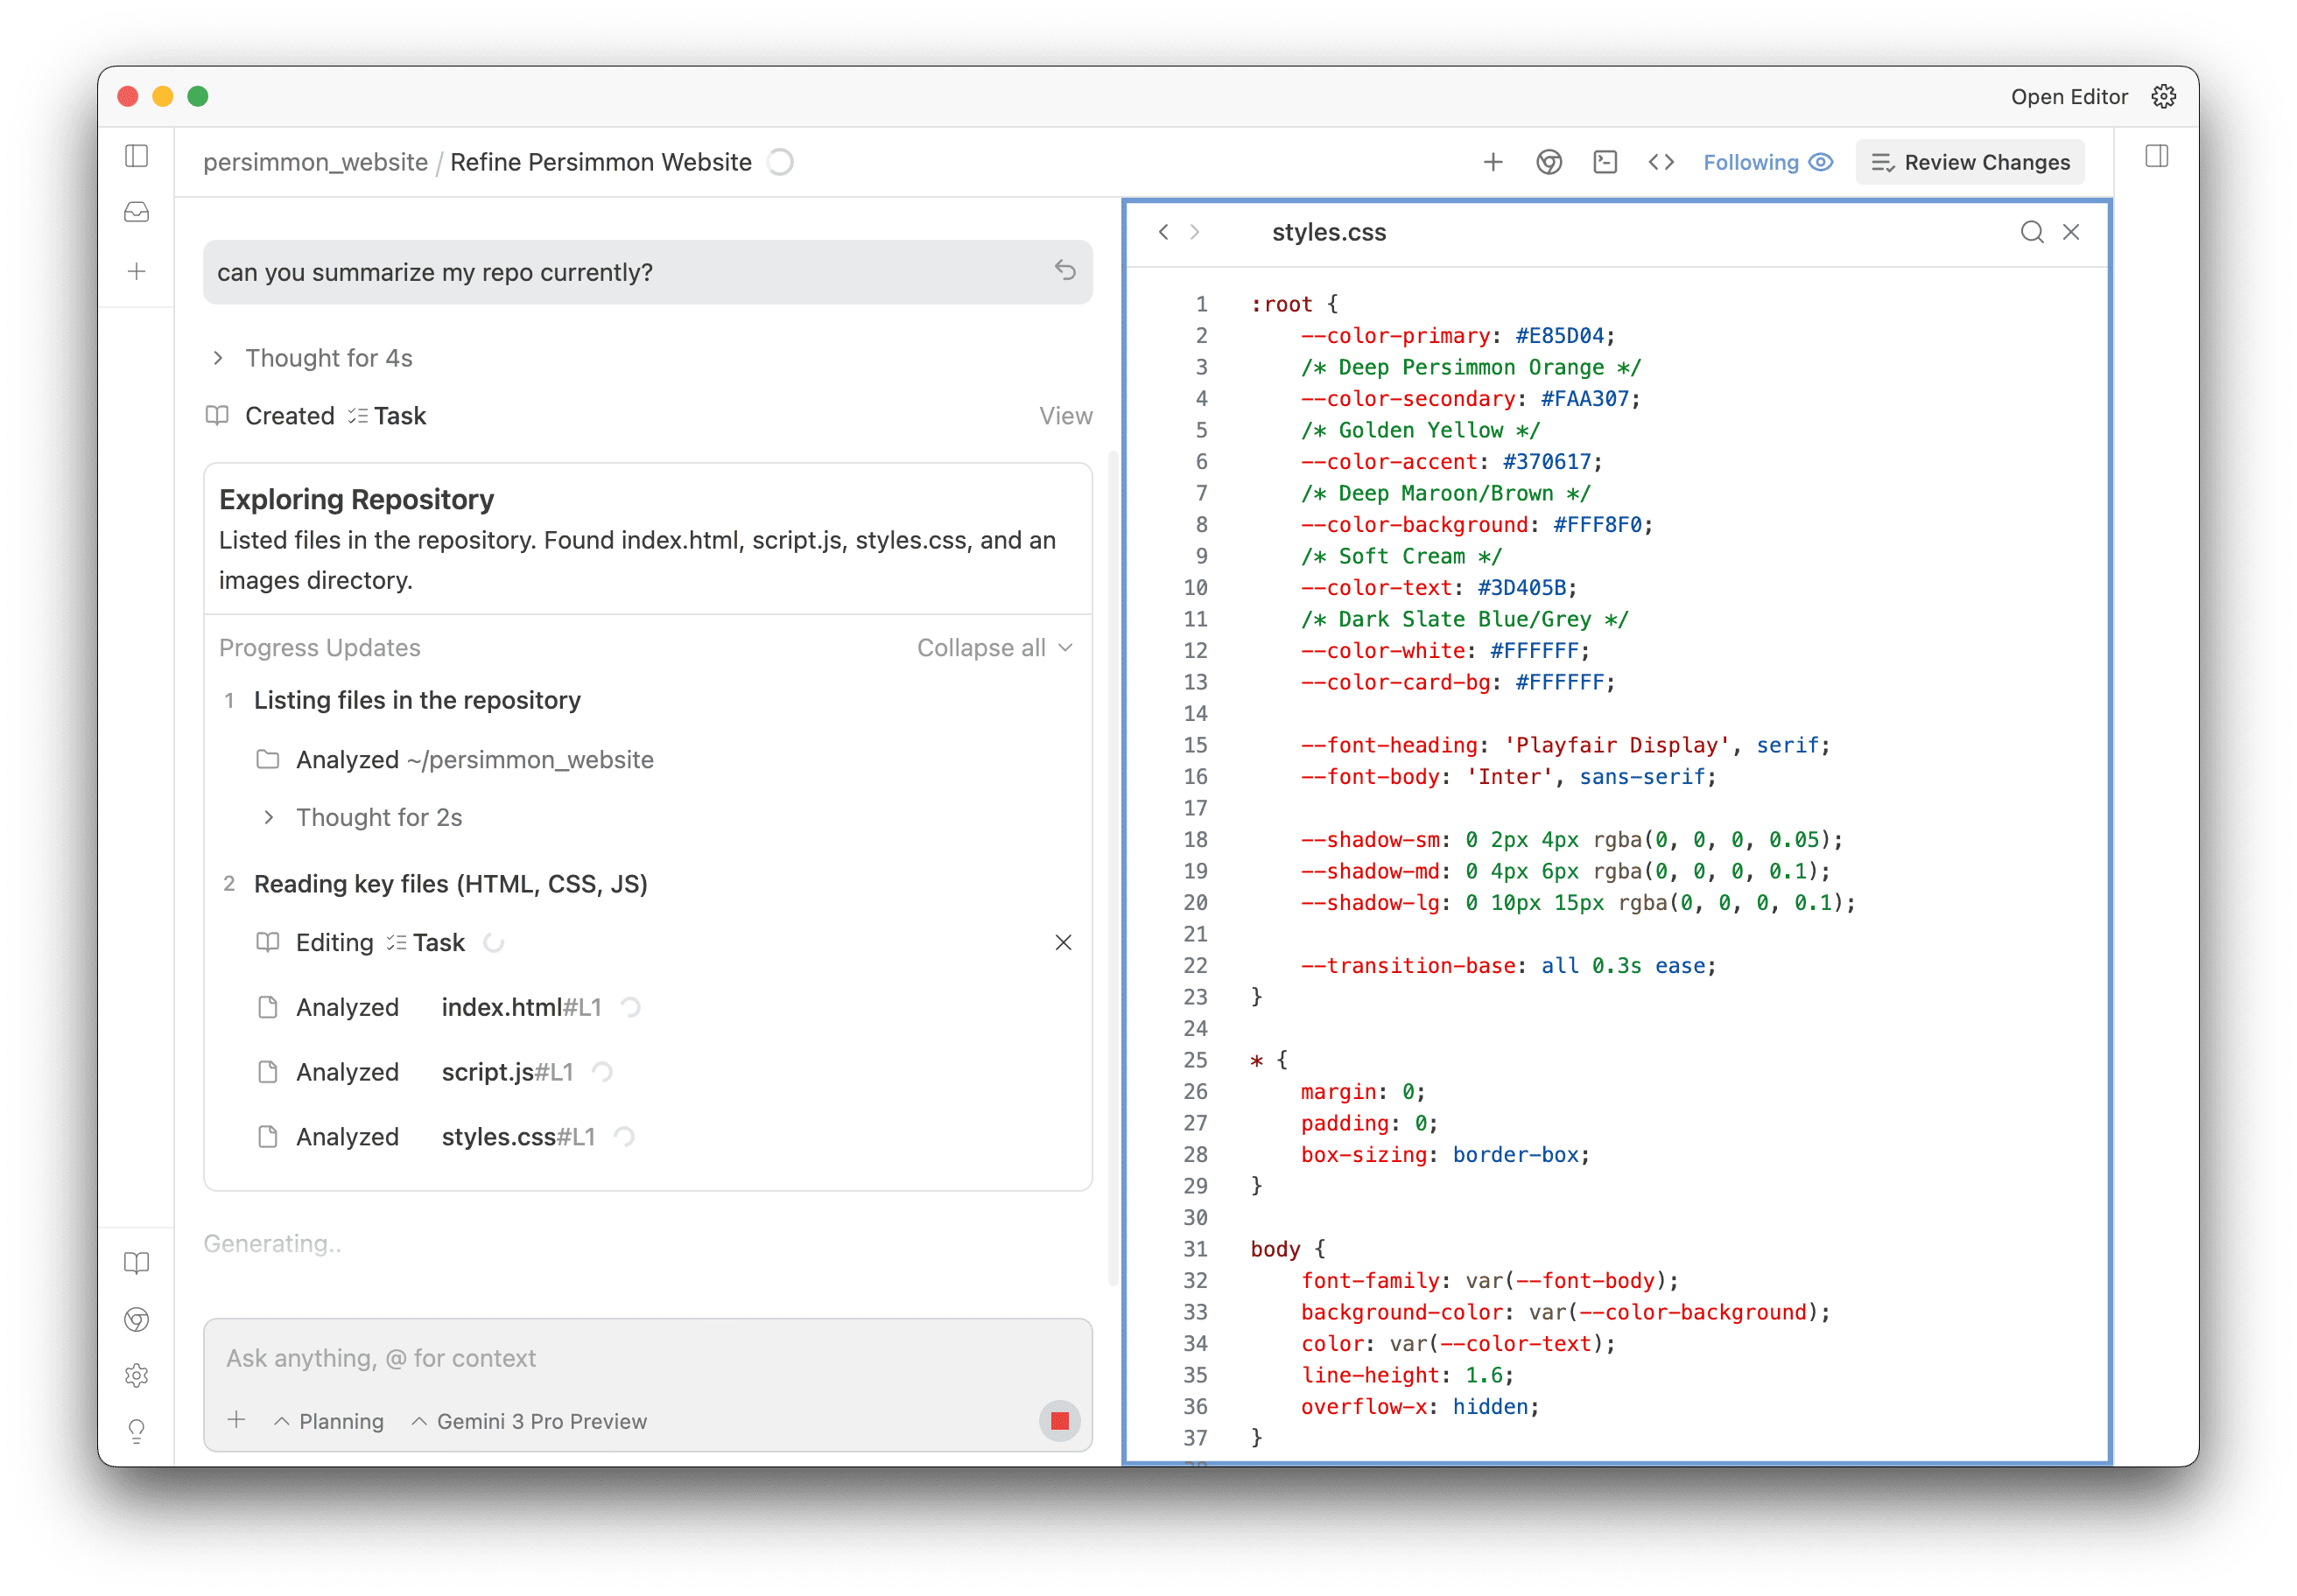
Task: Open the browser icon in top toolbar
Action: click(1549, 162)
